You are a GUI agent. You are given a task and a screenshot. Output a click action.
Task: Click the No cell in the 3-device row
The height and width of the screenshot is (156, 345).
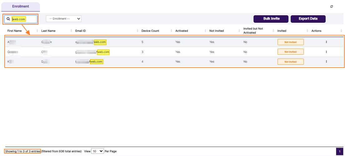(245, 52)
